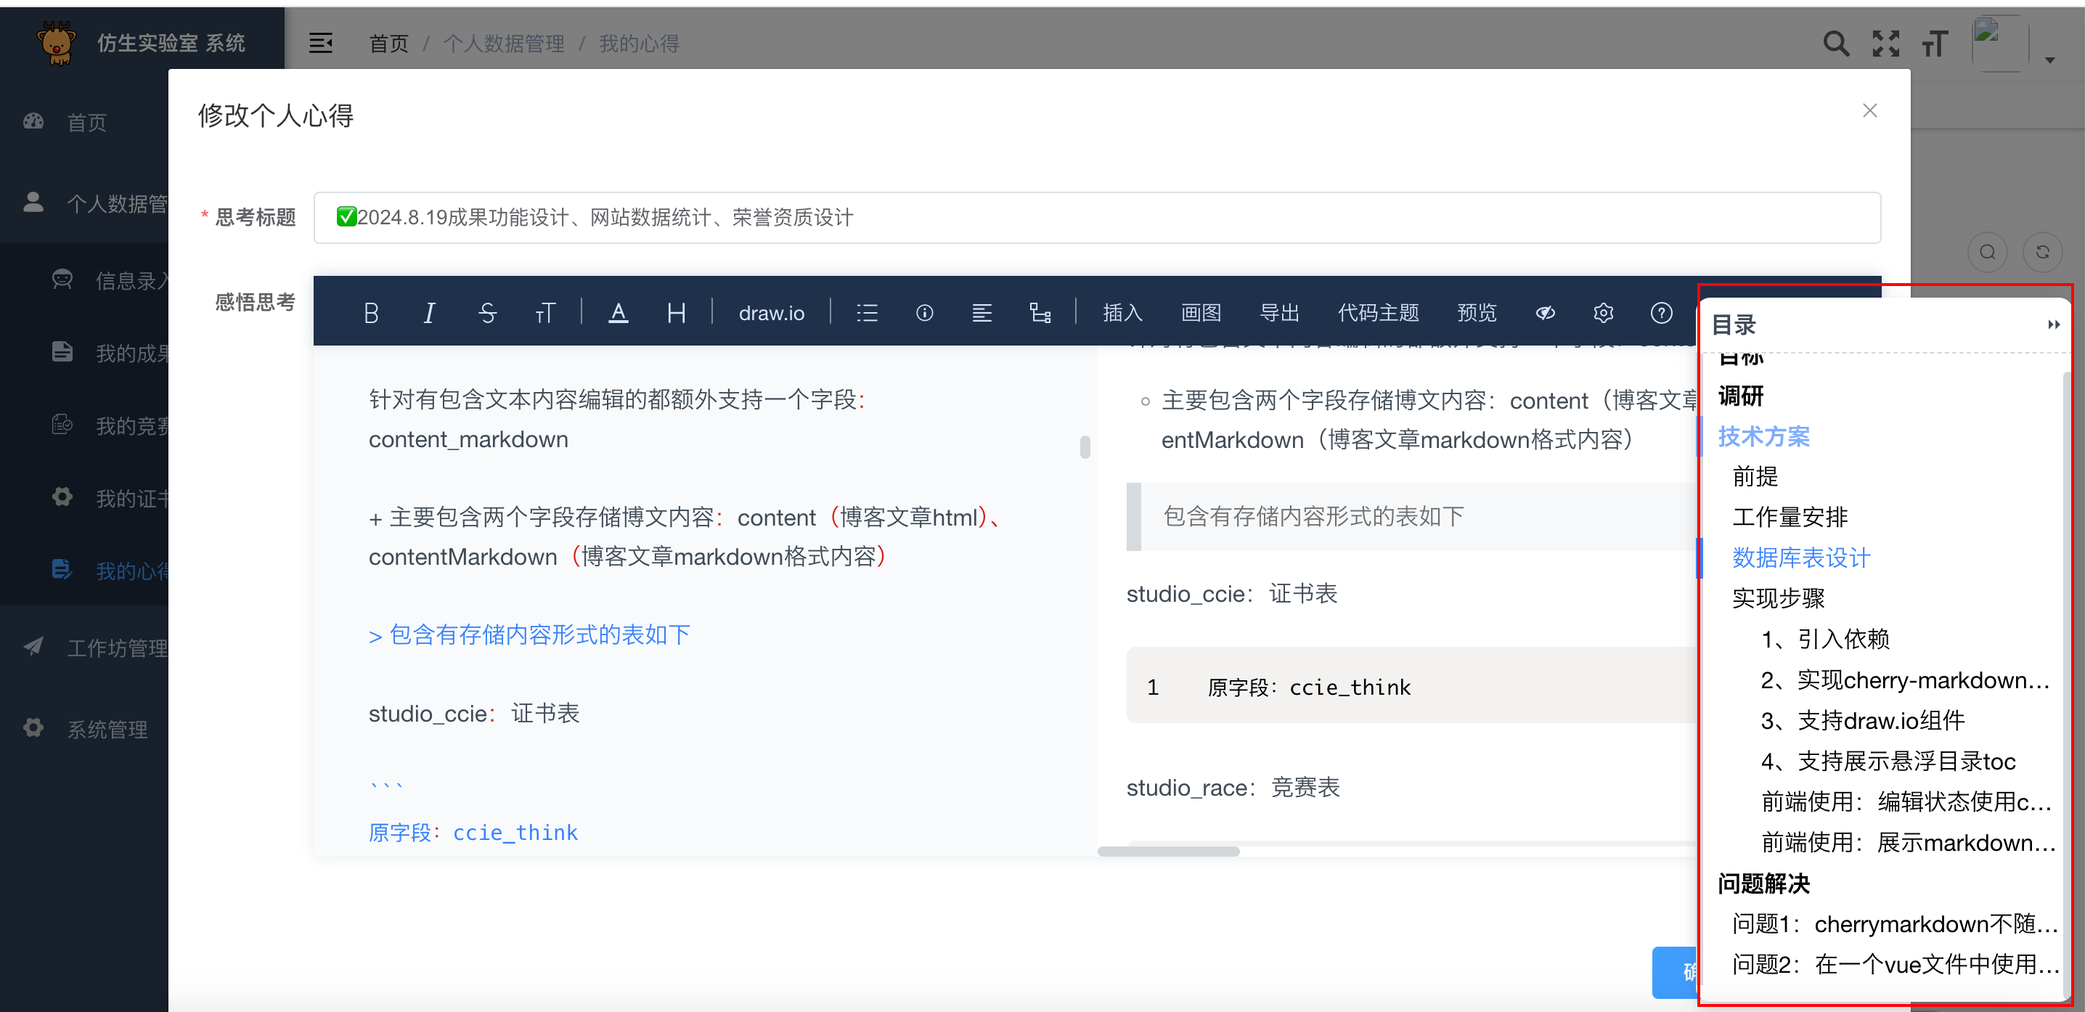Jump to 前端使用：编辑状态使用 entry
2085x1012 pixels.
[x=1906, y=801]
